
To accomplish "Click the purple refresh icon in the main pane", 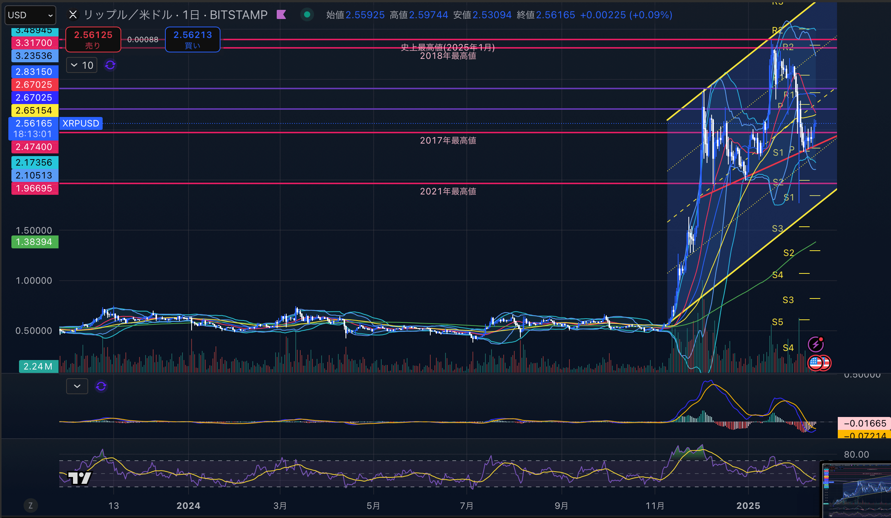I will [x=110, y=65].
